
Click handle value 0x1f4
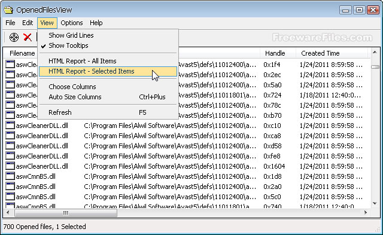pyautogui.click(x=272, y=65)
